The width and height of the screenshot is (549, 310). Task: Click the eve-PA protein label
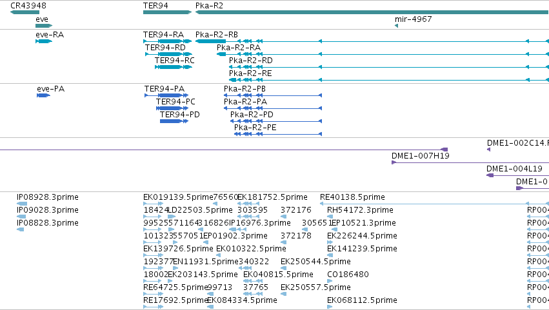[51, 89]
